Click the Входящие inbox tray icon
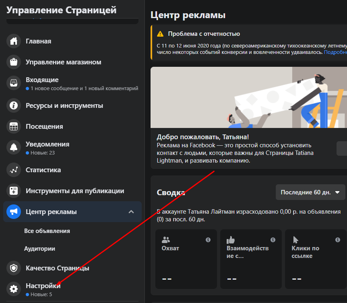This screenshot has height=303, width=347. (14, 83)
